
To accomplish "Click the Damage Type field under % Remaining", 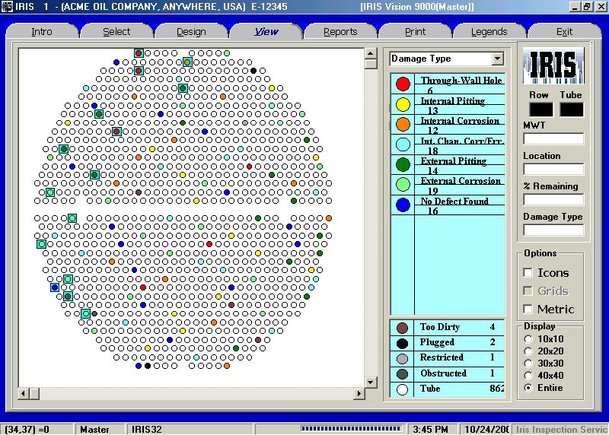I will point(553,230).
